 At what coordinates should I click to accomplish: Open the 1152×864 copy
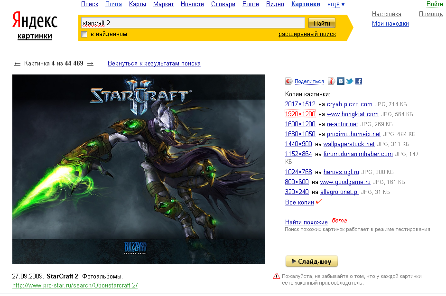click(298, 154)
